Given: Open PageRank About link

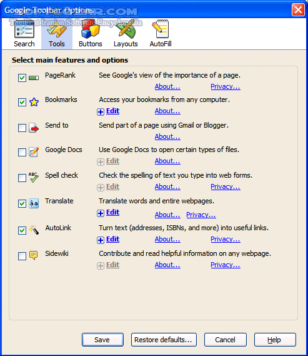Looking at the screenshot, I should (167, 86).
